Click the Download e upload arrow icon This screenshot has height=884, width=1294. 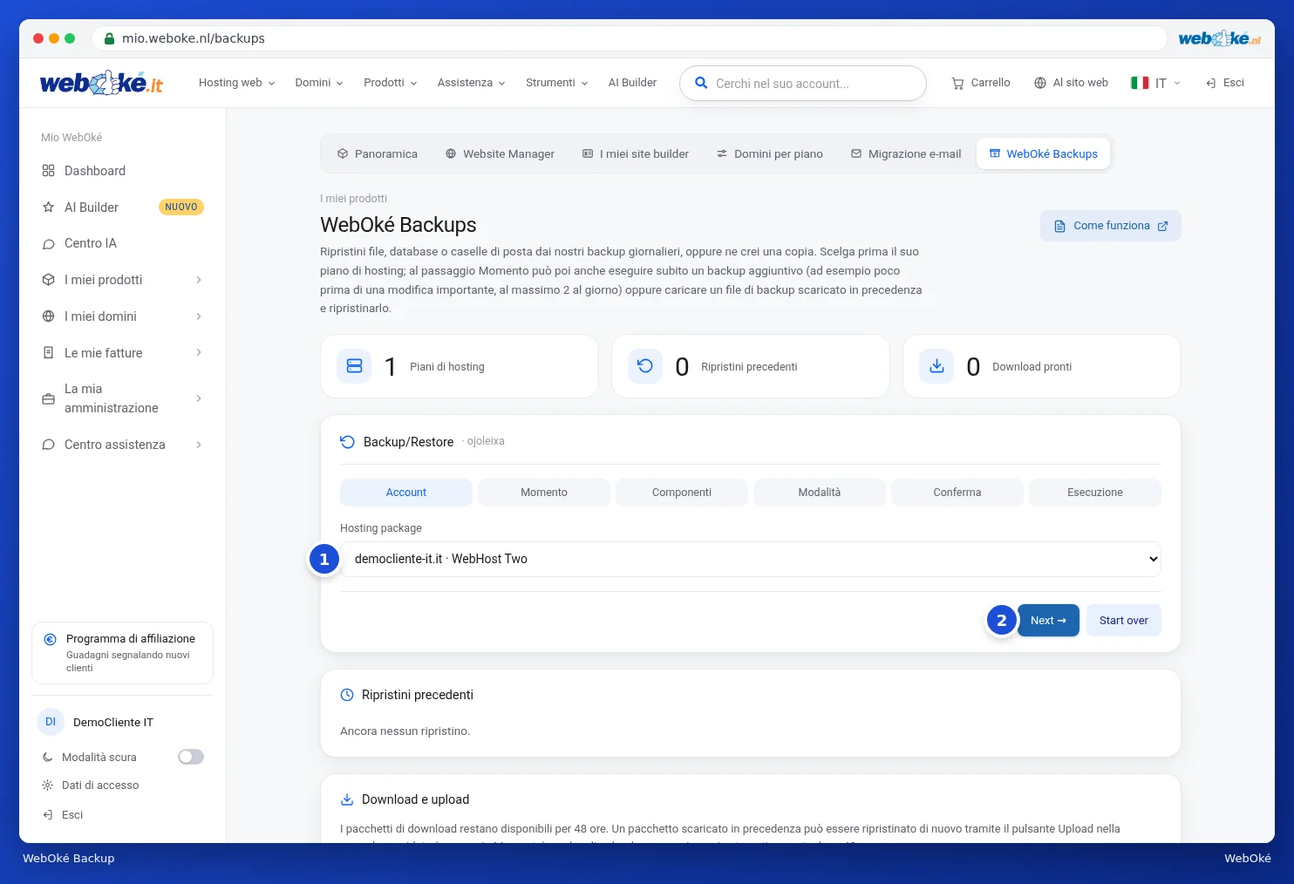(347, 799)
